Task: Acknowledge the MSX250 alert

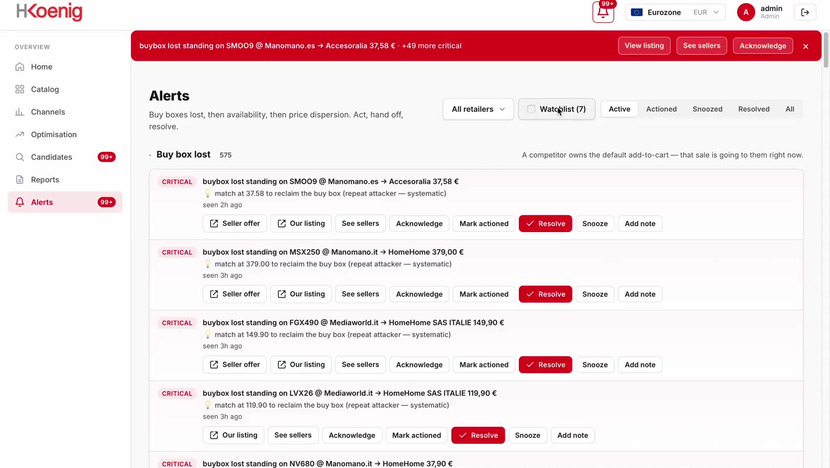Action: (419, 294)
